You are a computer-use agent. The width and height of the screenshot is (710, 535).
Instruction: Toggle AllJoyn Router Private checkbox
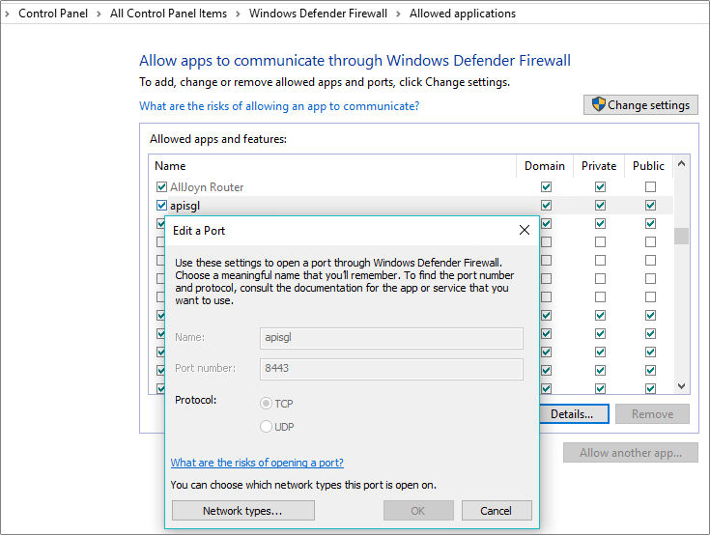(601, 187)
